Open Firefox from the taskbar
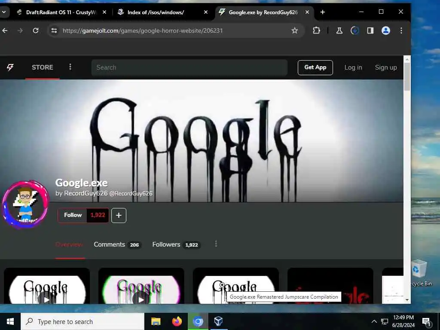The height and width of the screenshot is (330, 440). [x=177, y=321]
